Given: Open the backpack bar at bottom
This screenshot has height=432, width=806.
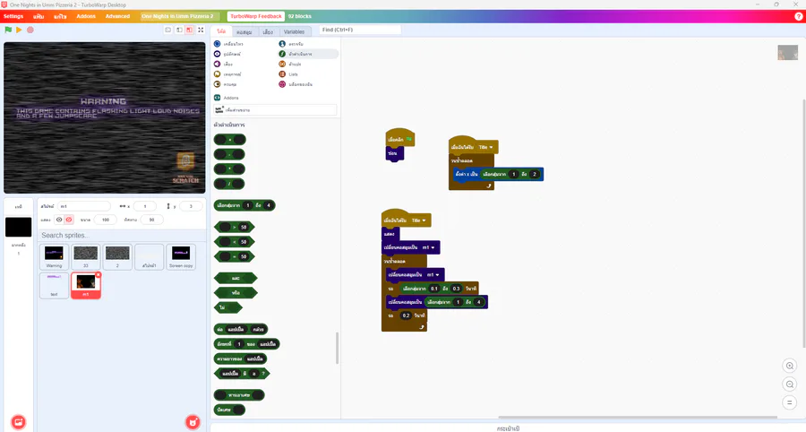Looking at the screenshot, I should (508, 428).
